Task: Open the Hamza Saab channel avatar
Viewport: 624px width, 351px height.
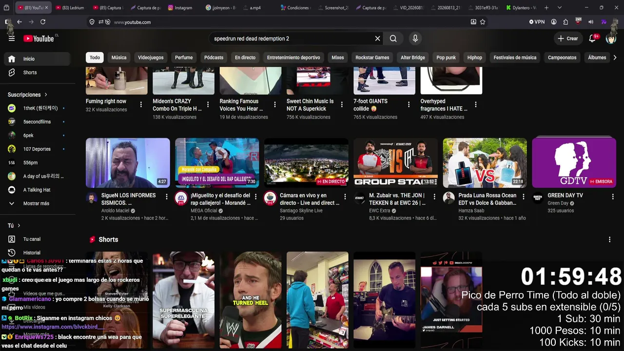Action: point(448,198)
